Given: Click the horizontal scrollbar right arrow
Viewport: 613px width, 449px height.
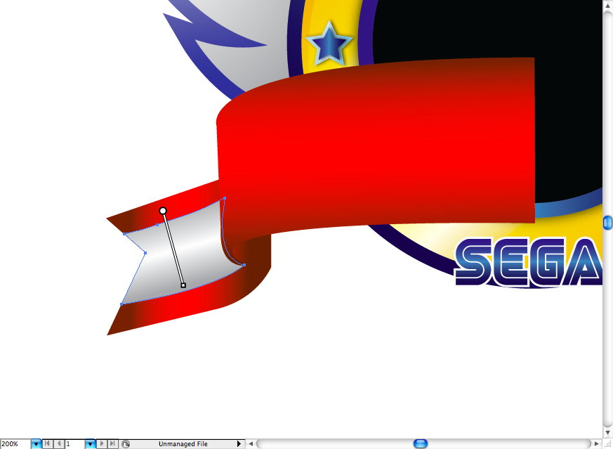Looking at the screenshot, I should pyautogui.click(x=597, y=444).
